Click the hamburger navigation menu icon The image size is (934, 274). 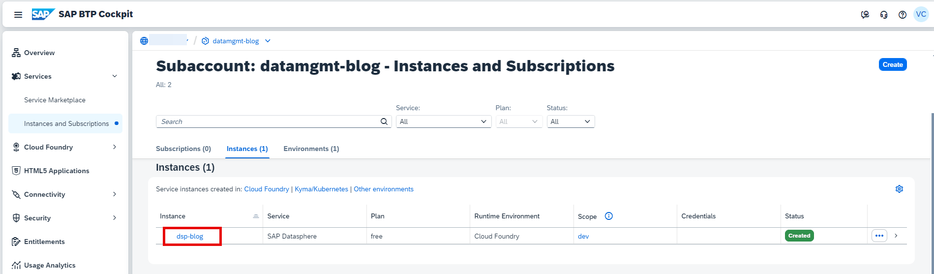point(18,15)
